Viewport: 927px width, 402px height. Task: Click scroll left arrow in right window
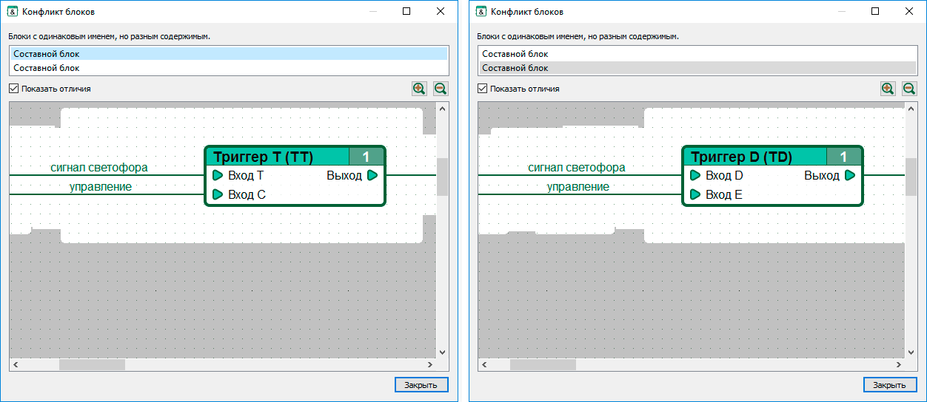click(484, 365)
